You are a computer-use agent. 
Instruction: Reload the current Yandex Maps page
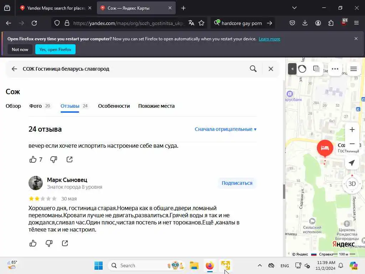pos(34,23)
